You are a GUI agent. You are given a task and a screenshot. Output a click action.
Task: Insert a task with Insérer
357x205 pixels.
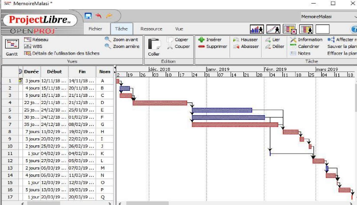[x=210, y=39]
